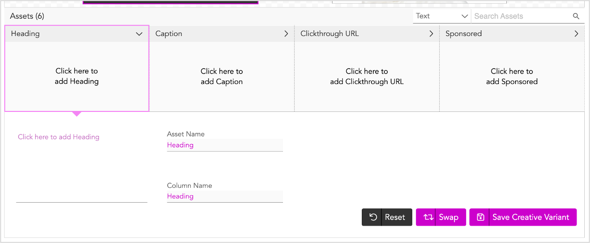Click the Swap arrows icon

click(x=428, y=217)
